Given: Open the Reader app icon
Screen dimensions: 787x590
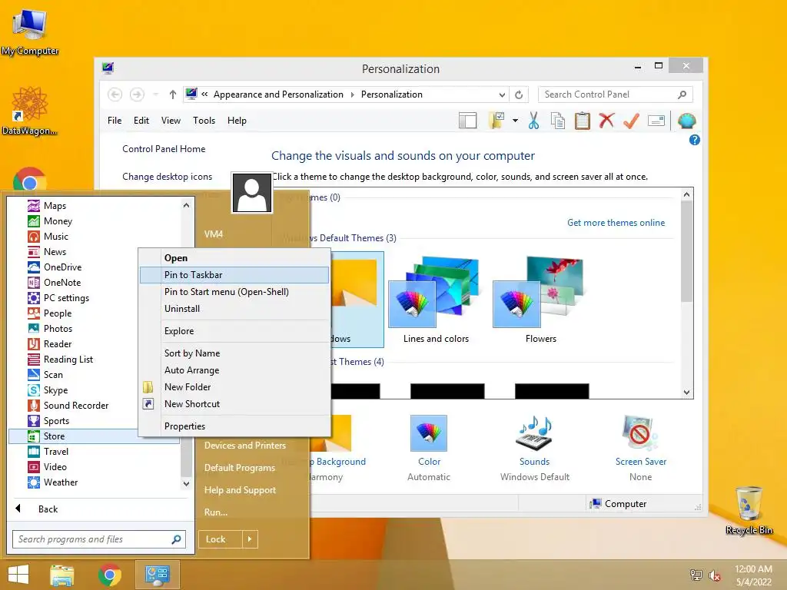Looking at the screenshot, I should tap(34, 344).
